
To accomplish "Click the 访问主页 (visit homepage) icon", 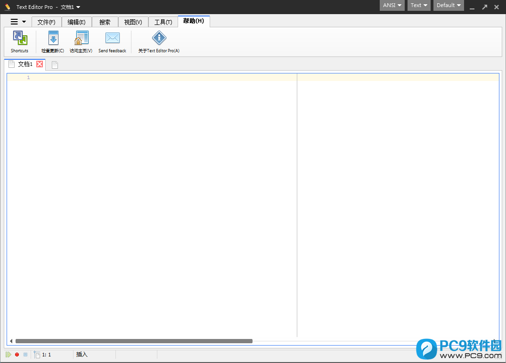I will pos(81,38).
